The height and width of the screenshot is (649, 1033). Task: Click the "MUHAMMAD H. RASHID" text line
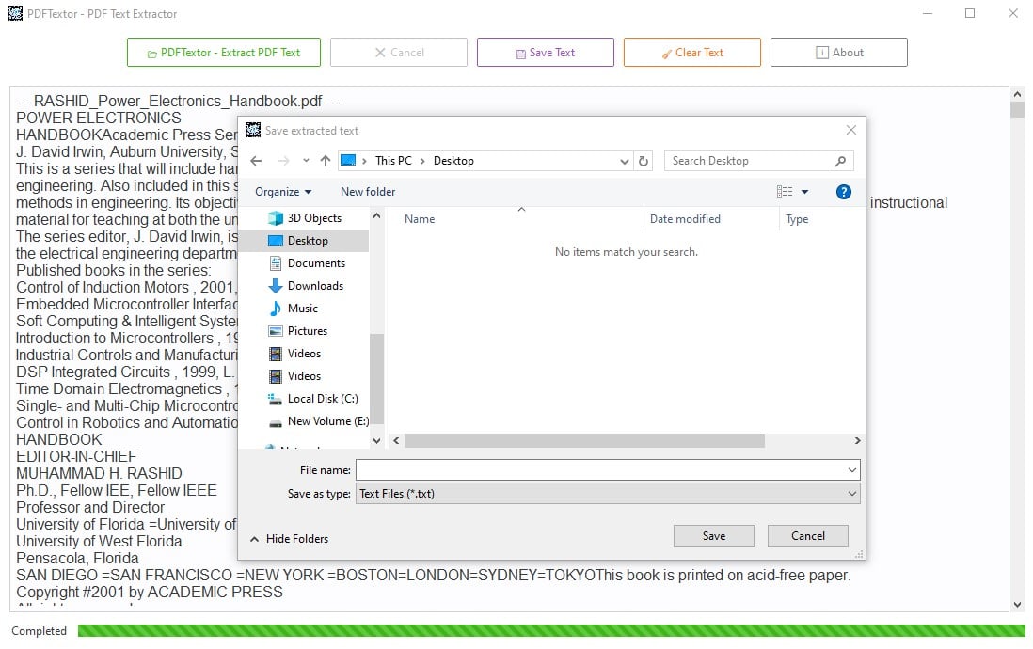(x=99, y=473)
